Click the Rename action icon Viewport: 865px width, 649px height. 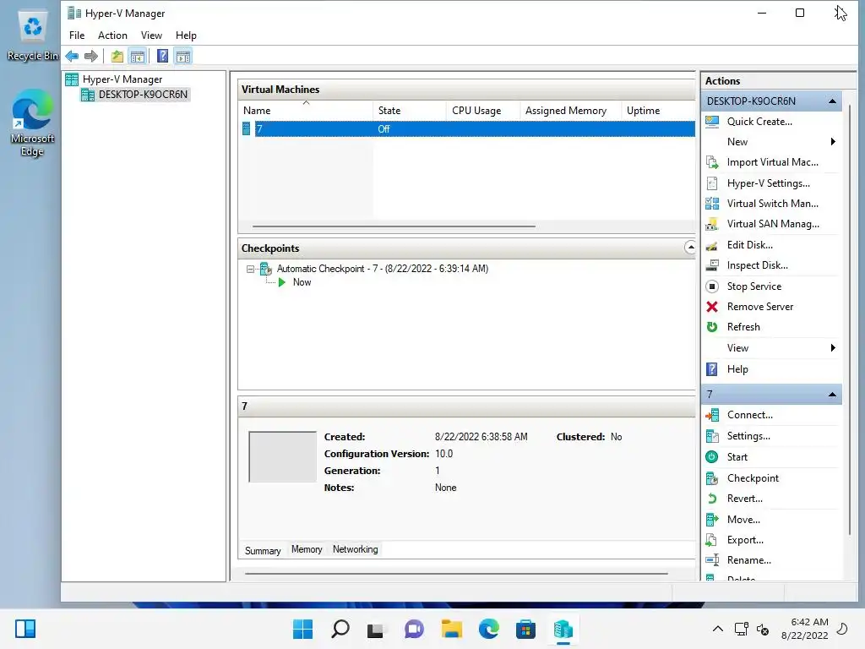pyautogui.click(x=712, y=560)
